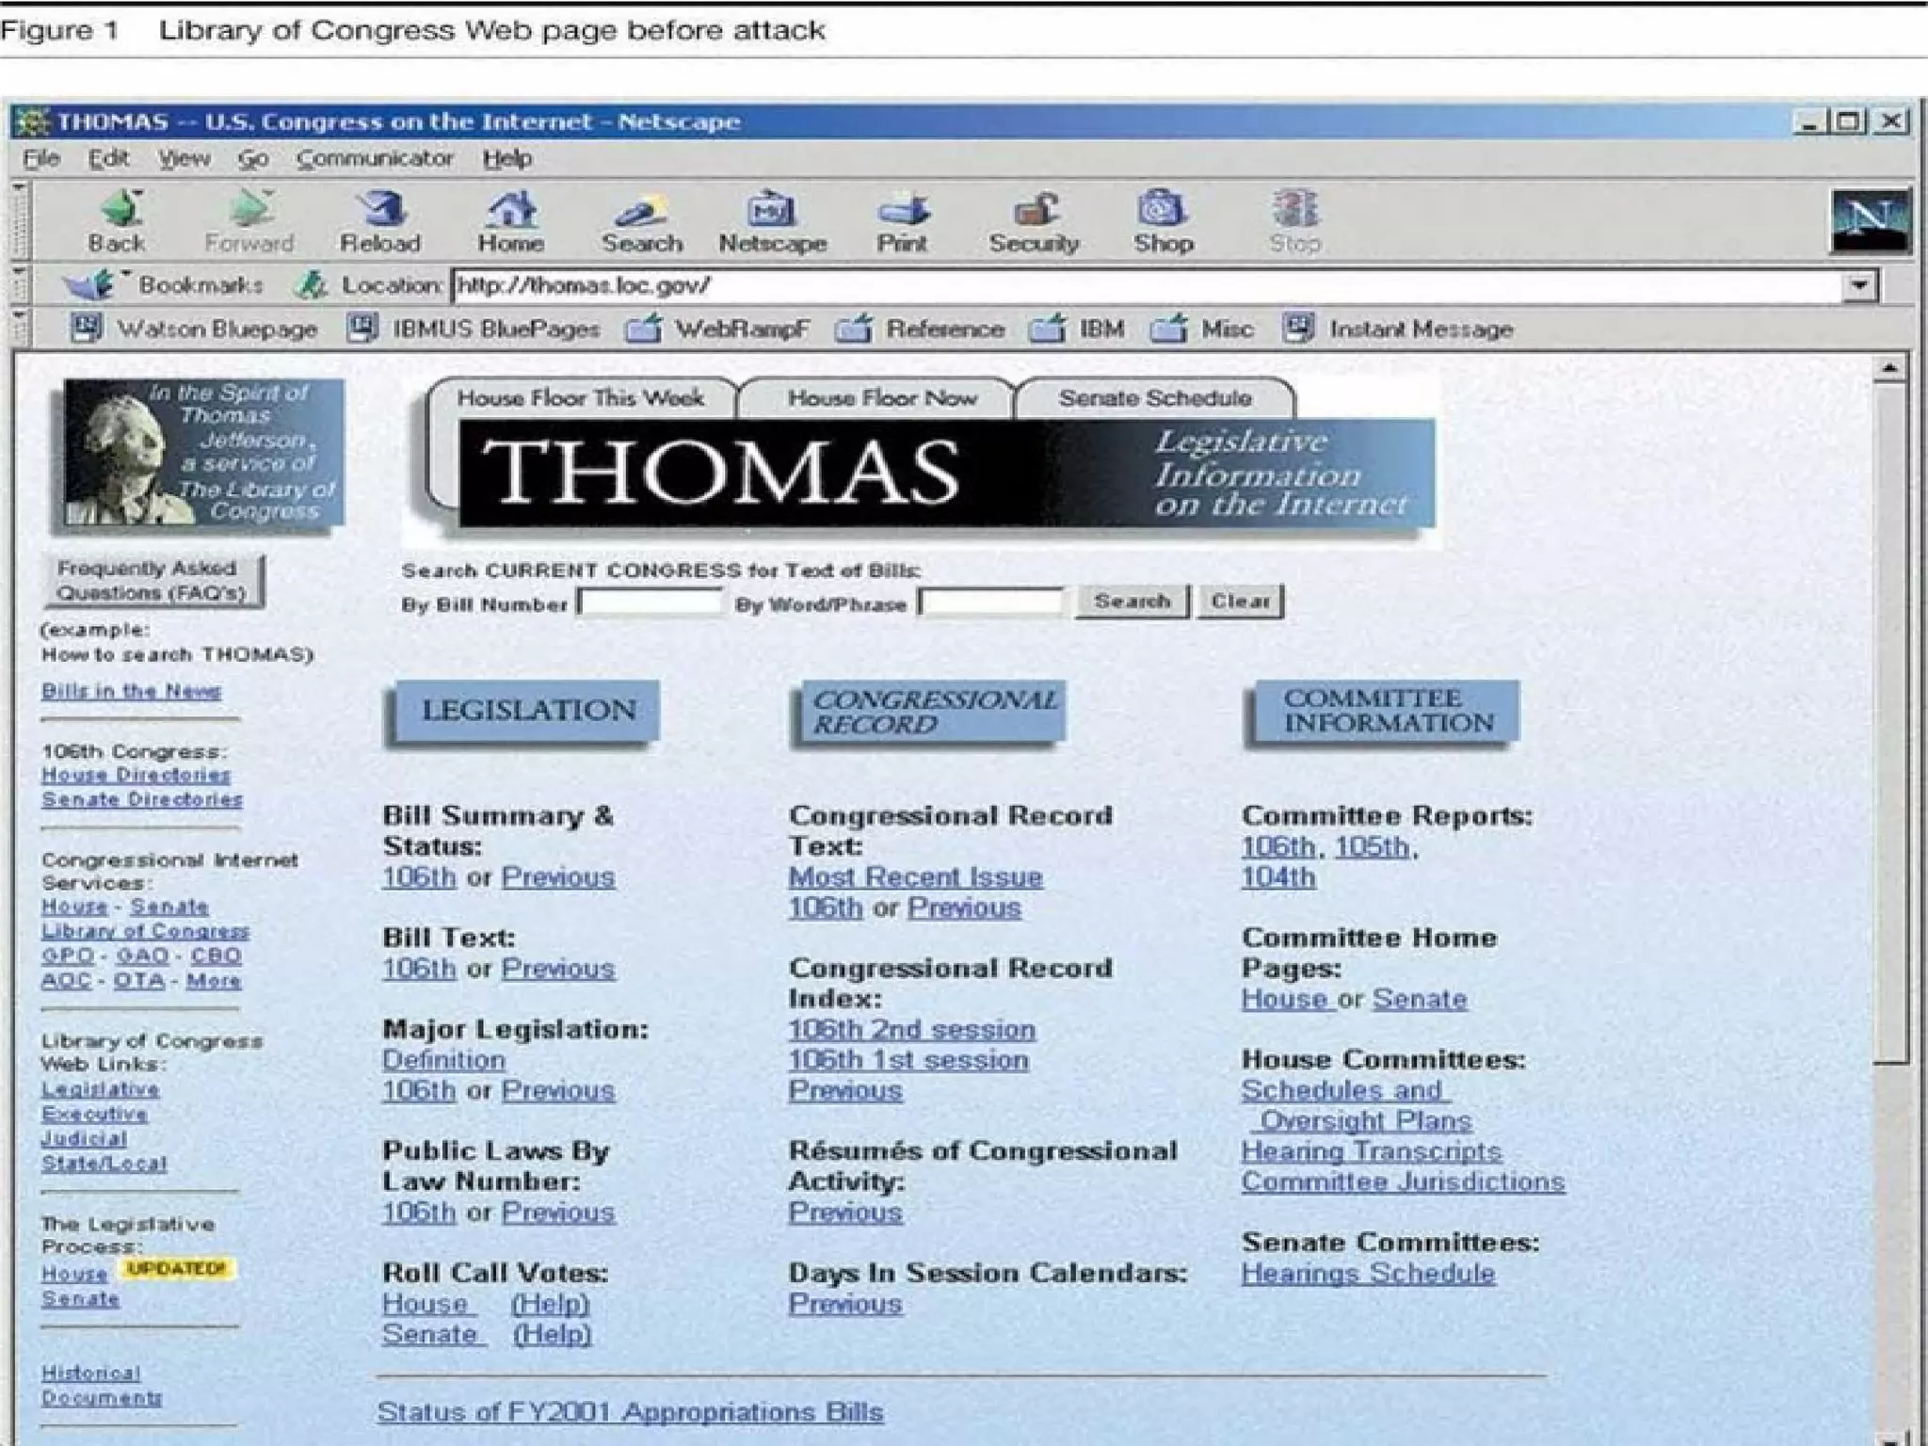Click the By Bill Number field
Viewport: 1928px width, 1446px height.
[x=651, y=602]
